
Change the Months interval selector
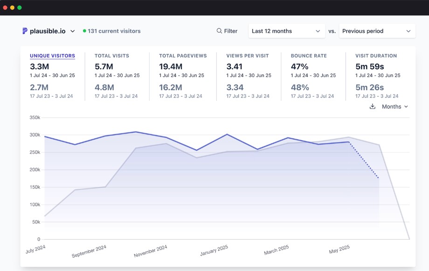[x=394, y=107]
